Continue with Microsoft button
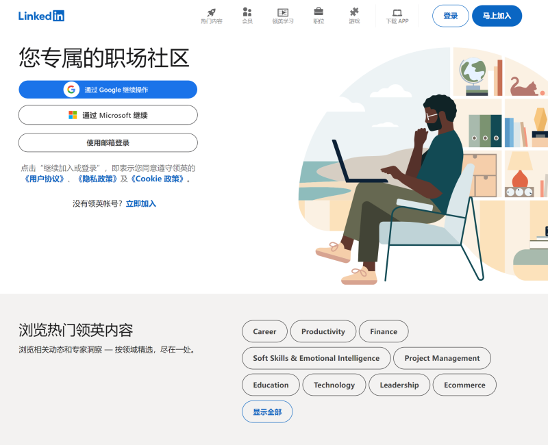 click(108, 115)
